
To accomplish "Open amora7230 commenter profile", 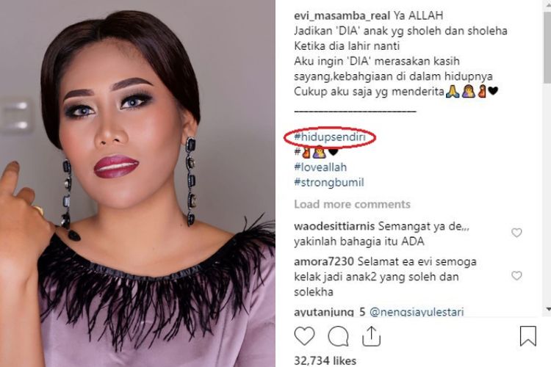I will click(324, 261).
